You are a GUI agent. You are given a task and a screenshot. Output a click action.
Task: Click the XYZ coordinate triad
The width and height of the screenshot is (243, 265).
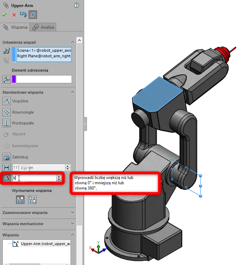click(98, 248)
